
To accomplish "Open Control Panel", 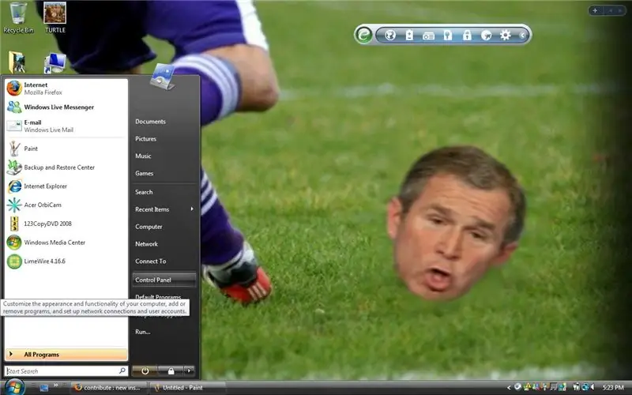I will tap(164, 280).
